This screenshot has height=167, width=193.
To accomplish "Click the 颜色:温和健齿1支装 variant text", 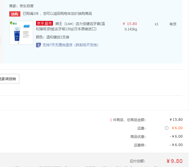I will click(53, 37).
